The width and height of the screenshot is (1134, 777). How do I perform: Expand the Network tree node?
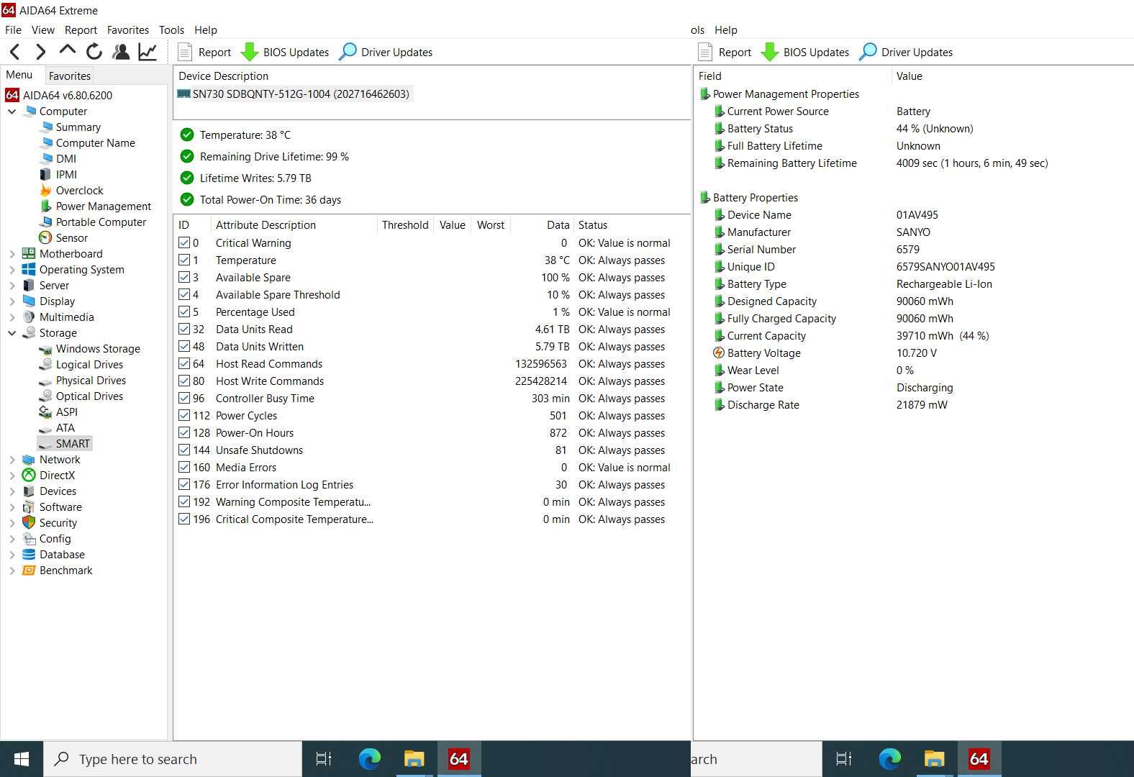12,460
